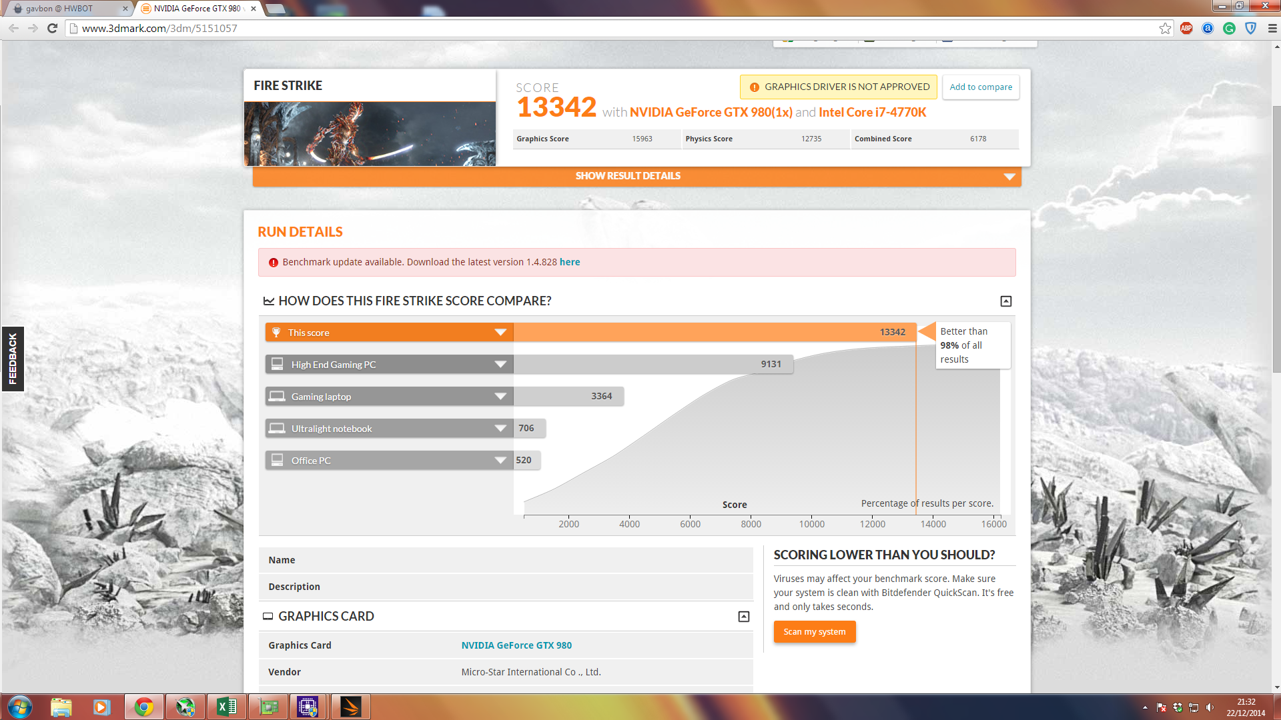Viewport: 1281px width, 720px height.
Task: Open the Action Center flag icon
Action: (1162, 707)
